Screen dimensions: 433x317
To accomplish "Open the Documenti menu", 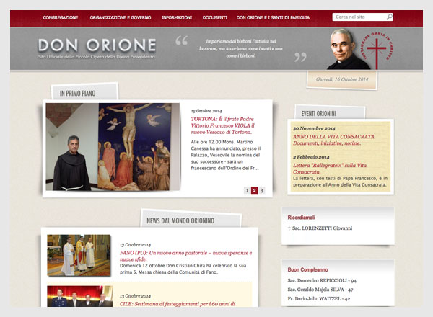I will 215,17.
